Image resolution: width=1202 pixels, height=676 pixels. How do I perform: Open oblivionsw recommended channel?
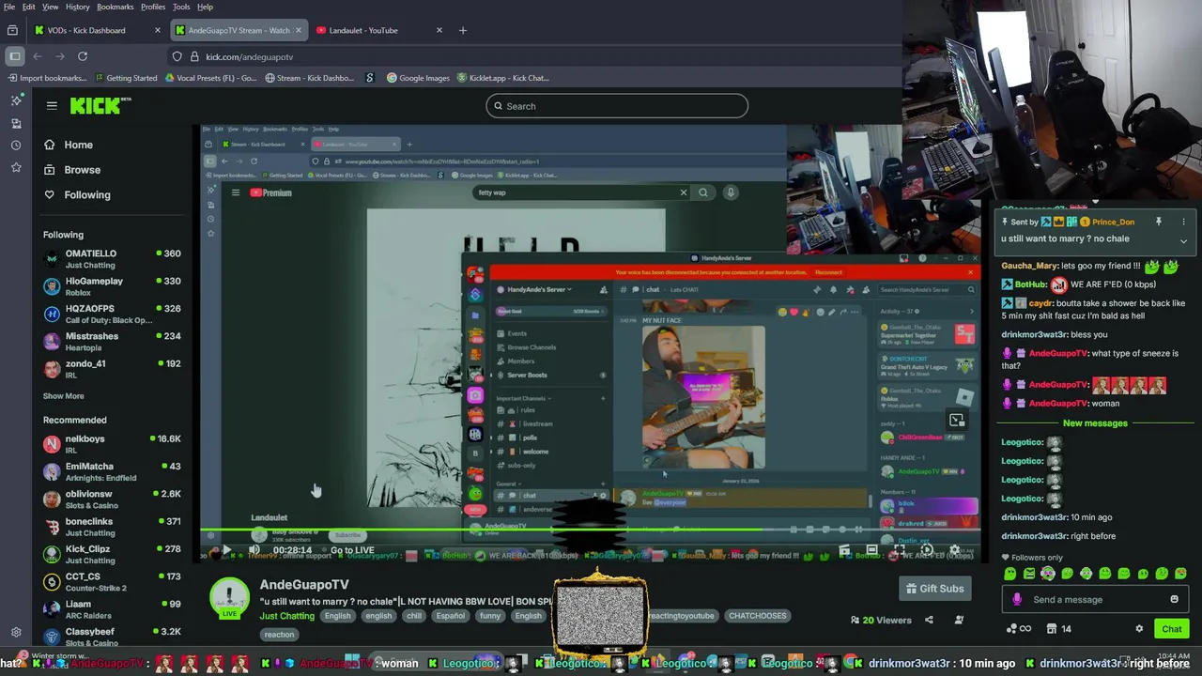112,499
